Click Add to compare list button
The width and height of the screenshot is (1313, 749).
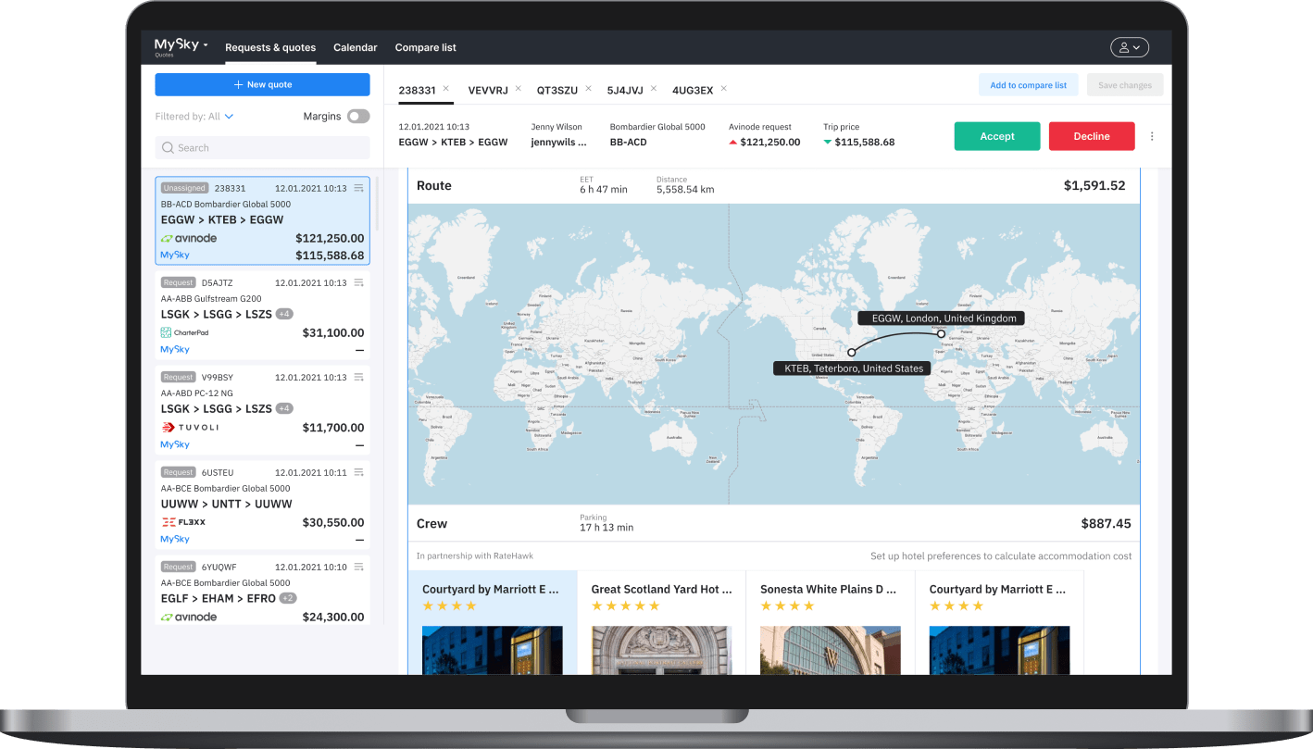(x=1028, y=85)
